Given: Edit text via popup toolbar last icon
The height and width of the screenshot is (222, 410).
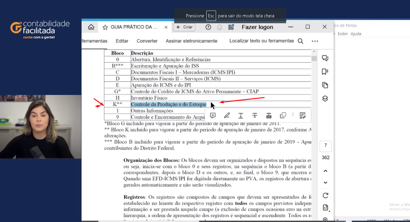Looking at the screenshot, I should tap(303, 116).
